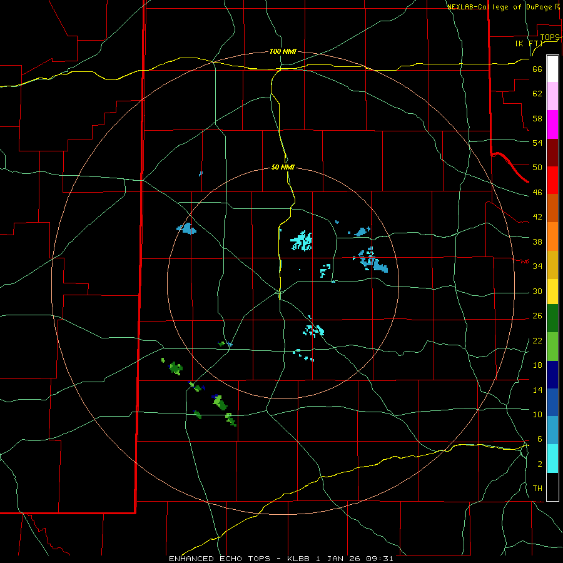Select the medium blue legend swatch
The height and width of the screenshot is (563, 563).
pyautogui.click(x=552, y=402)
